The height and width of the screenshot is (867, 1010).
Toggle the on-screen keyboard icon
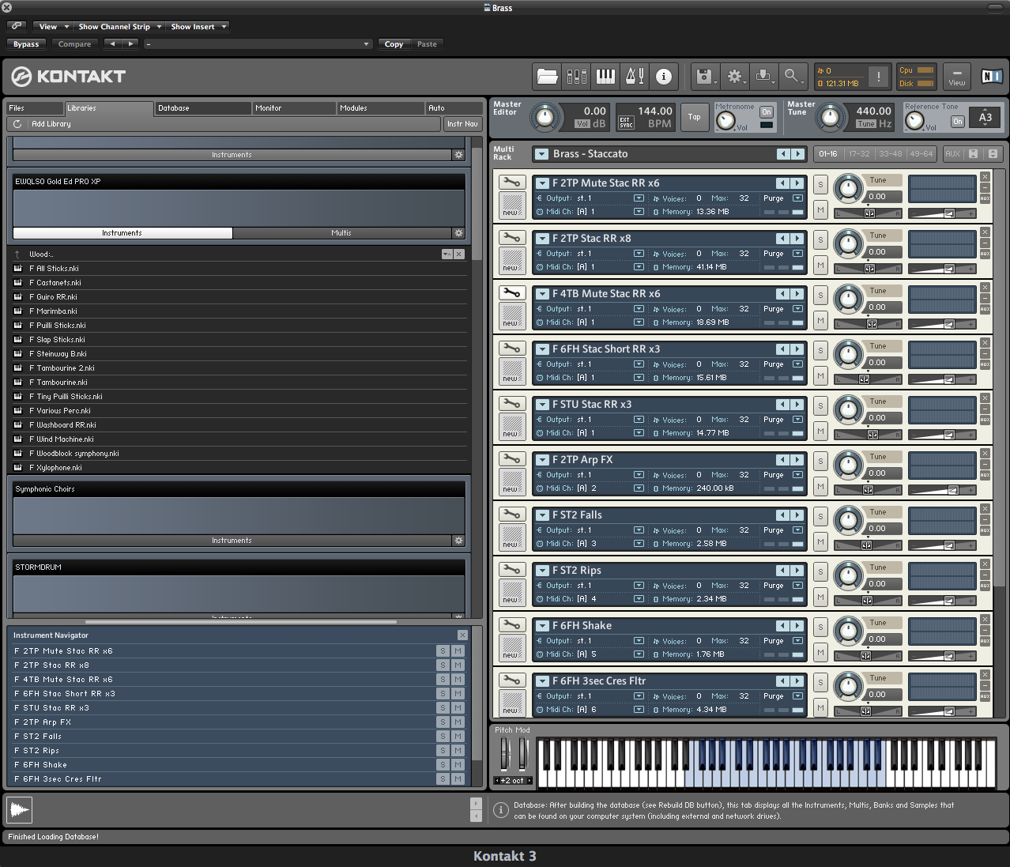tap(605, 76)
